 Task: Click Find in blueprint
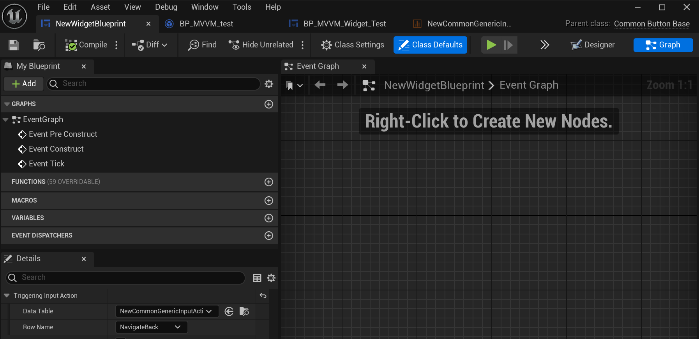pyautogui.click(x=202, y=45)
